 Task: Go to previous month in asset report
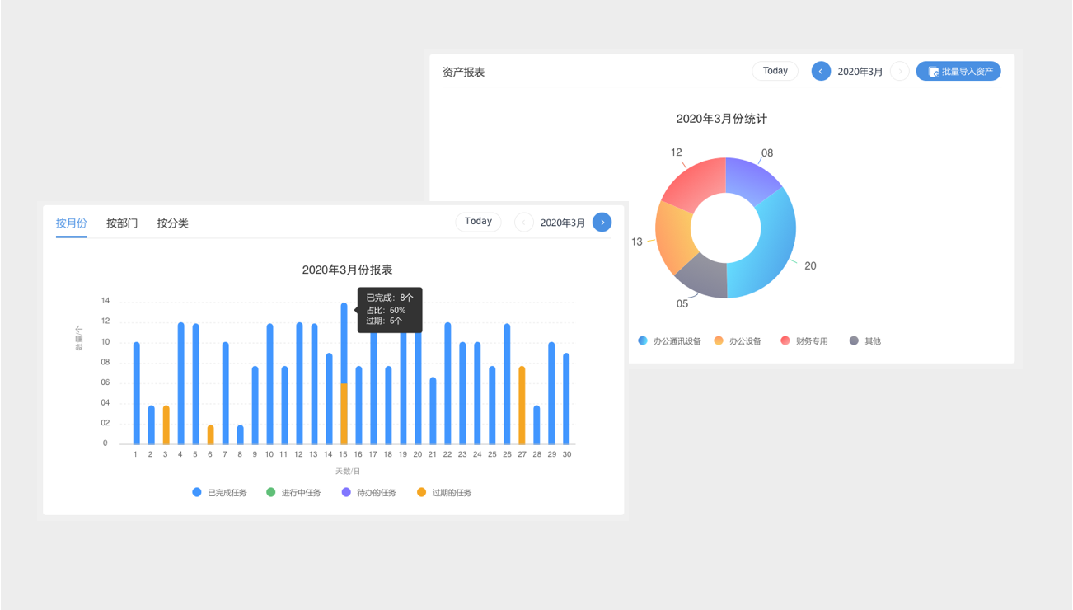click(821, 72)
